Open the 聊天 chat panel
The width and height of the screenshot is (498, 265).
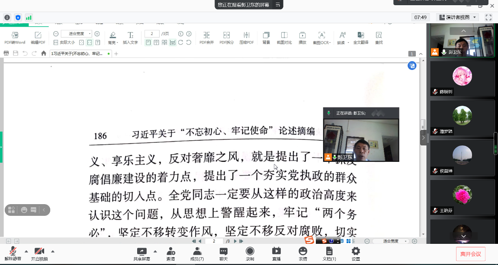tap(223, 253)
